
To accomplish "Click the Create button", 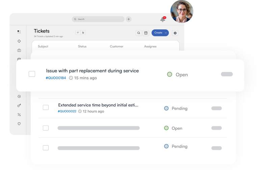I will tap(158, 33).
